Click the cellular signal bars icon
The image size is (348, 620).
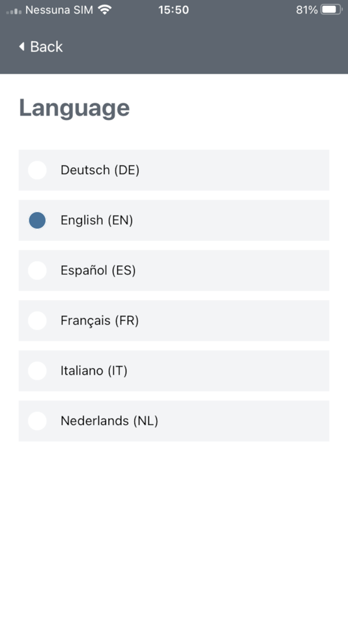[14, 11]
